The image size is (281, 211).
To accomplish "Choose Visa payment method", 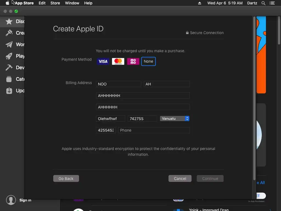I will click(x=103, y=61).
